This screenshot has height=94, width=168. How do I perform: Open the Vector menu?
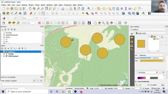click(37, 5)
